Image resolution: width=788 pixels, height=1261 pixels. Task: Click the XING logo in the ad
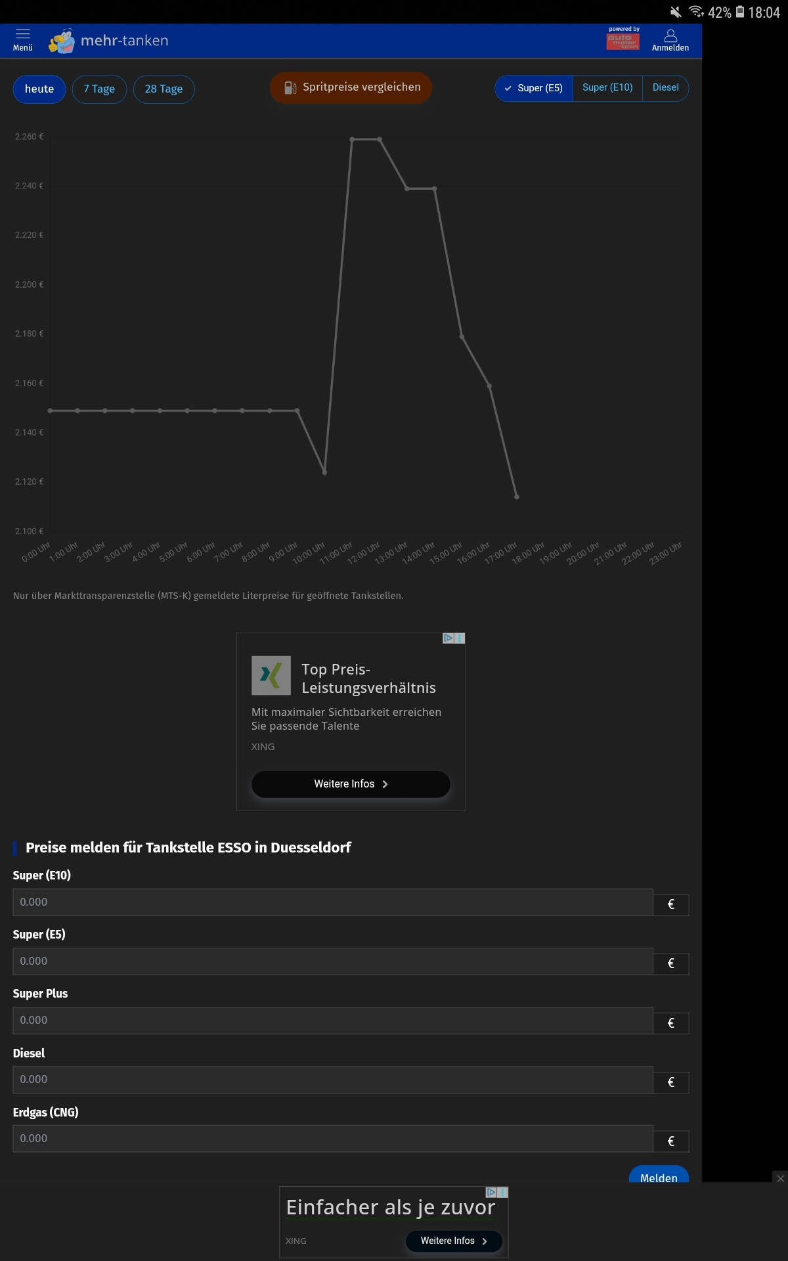(x=271, y=675)
